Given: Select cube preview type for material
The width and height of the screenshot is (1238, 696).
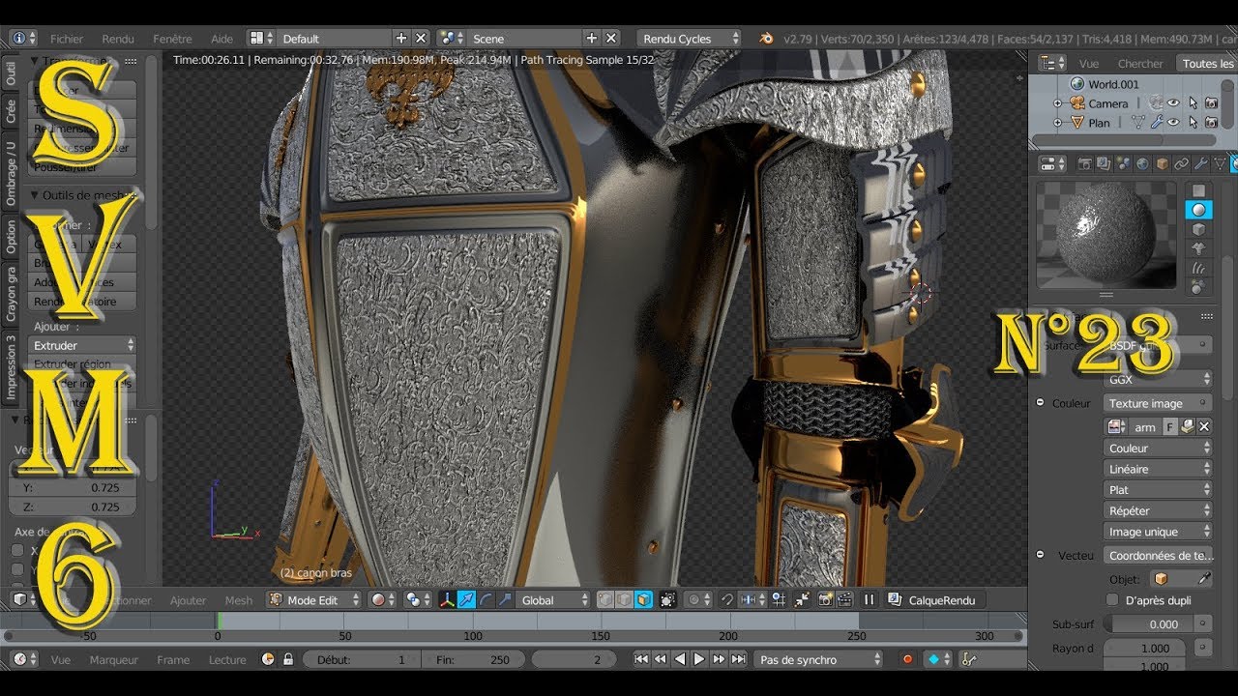Looking at the screenshot, I should [1198, 229].
